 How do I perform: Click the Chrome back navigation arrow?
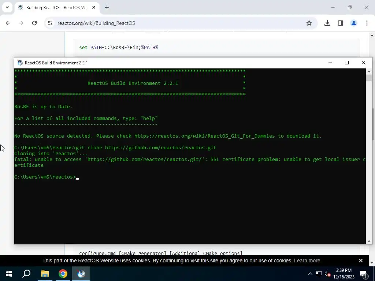pos(8,23)
